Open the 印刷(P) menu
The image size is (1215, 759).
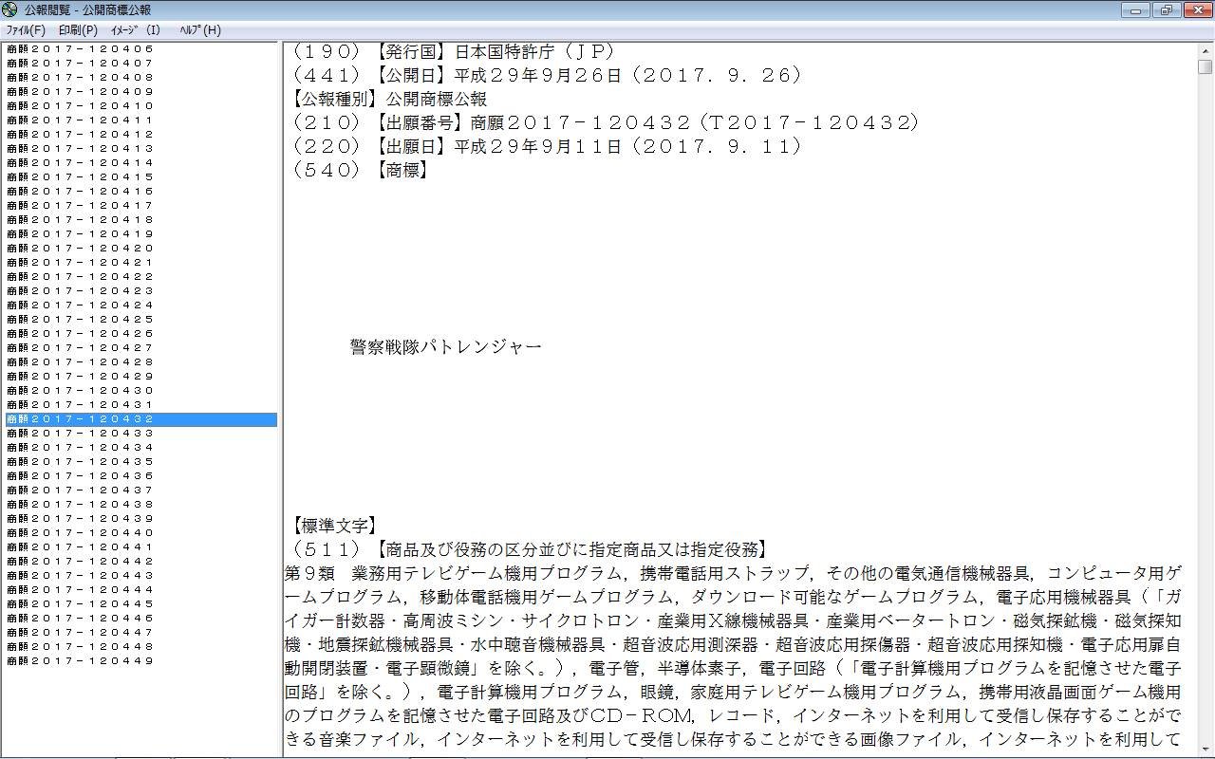click(78, 29)
